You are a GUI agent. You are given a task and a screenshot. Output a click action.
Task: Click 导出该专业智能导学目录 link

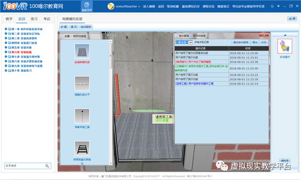tap(248, 6)
